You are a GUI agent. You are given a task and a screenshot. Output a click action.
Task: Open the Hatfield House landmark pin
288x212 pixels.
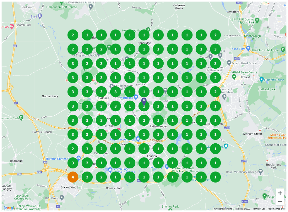point(262,79)
